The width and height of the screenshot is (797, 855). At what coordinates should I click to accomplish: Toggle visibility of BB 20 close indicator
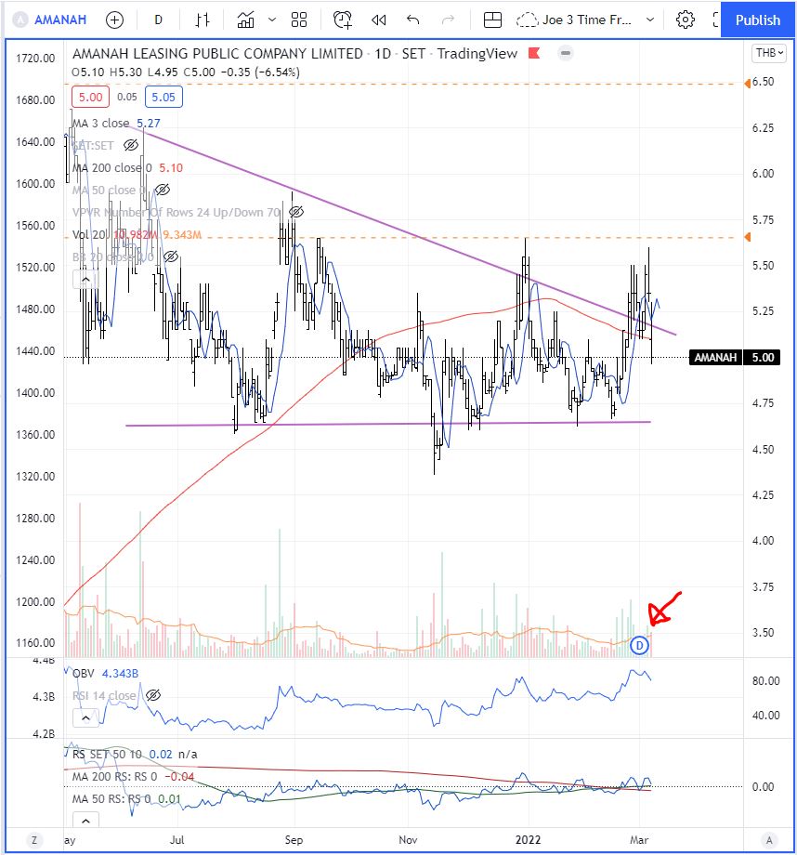171,256
